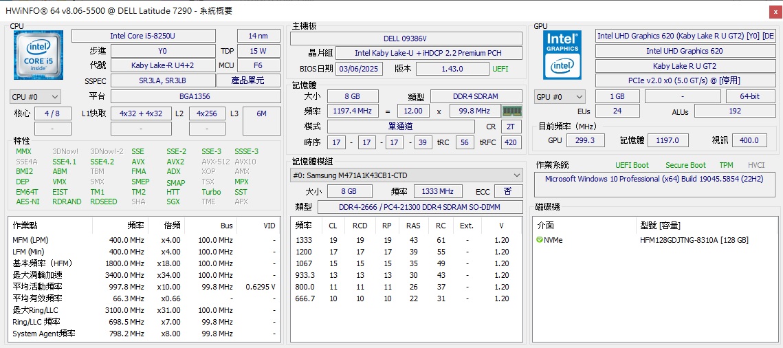
Task: Open the GPU #0 selector dropdown
Action: coord(560,96)
